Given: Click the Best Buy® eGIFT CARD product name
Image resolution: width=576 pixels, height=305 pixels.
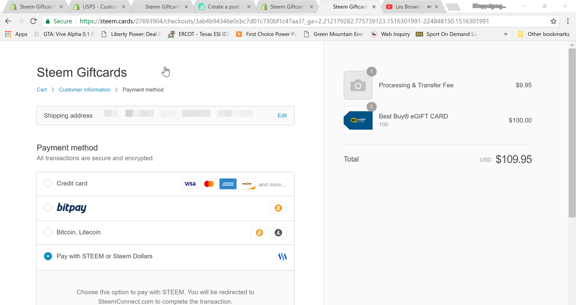Looking at the screenshot, I should [413, 116].
